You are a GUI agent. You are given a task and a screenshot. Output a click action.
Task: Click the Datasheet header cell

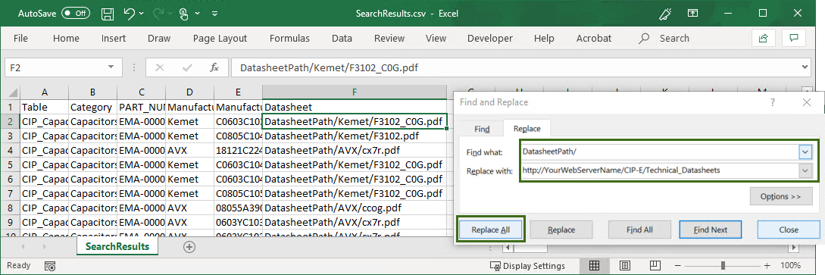[355, 108]
